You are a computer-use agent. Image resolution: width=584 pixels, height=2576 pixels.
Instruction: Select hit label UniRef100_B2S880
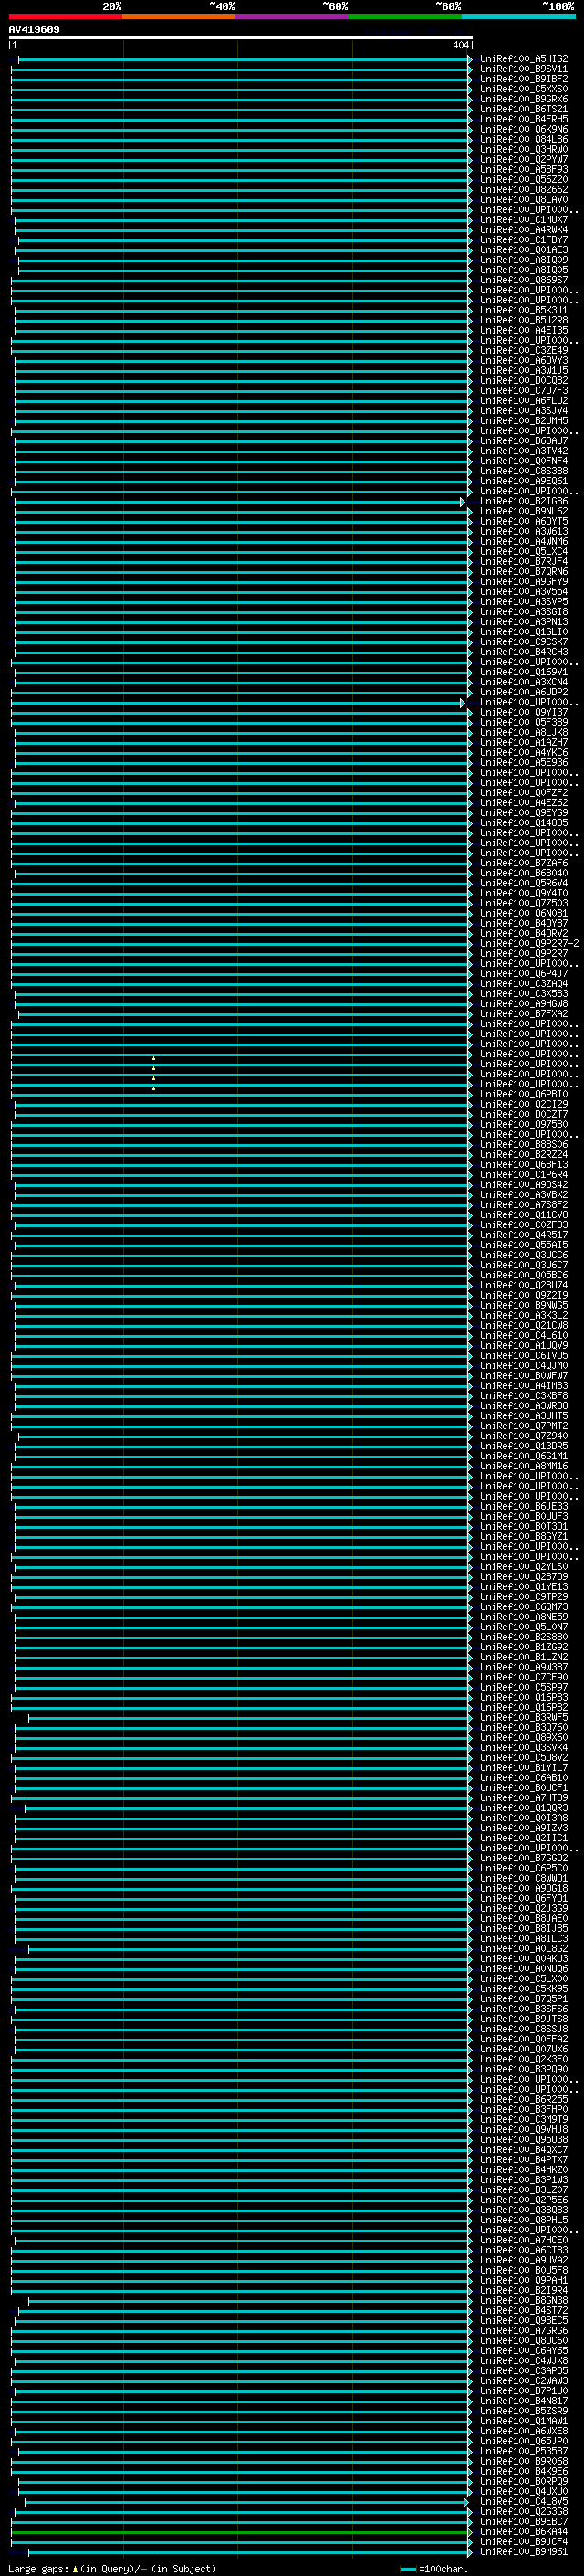[523, 1637]
